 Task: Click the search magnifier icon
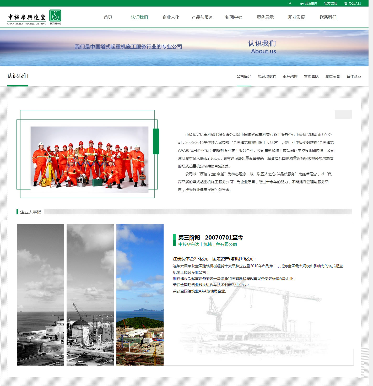[x=290, y=3]
